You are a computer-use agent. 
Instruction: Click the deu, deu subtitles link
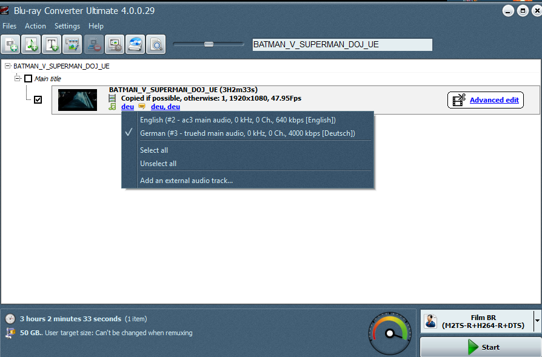[x=166, y=107]
